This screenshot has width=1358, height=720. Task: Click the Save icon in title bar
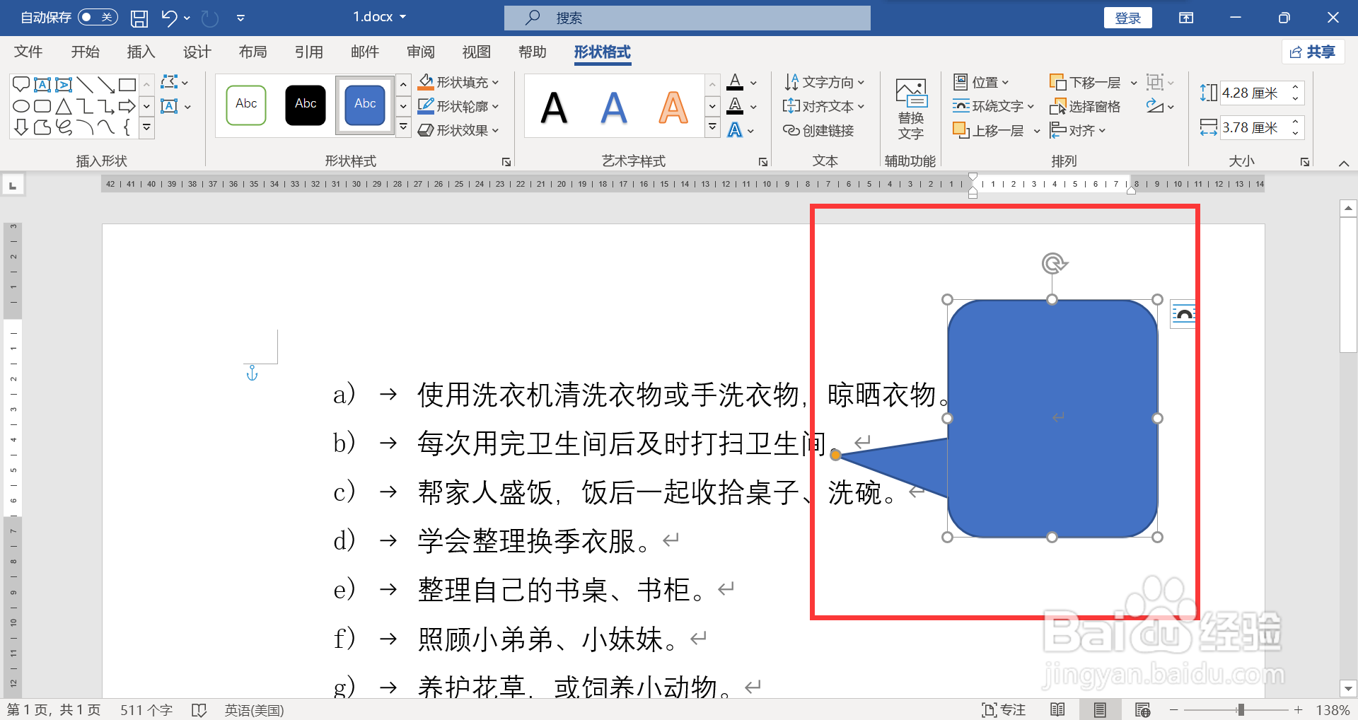(139, 18)
